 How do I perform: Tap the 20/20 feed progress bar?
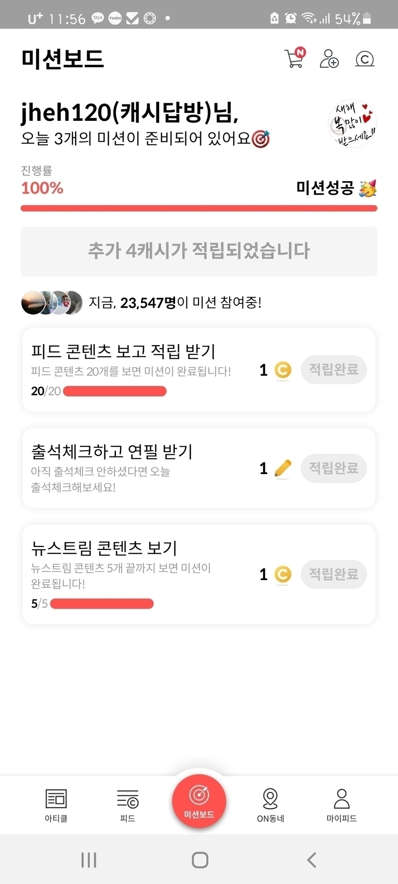[x=115, y=391]
